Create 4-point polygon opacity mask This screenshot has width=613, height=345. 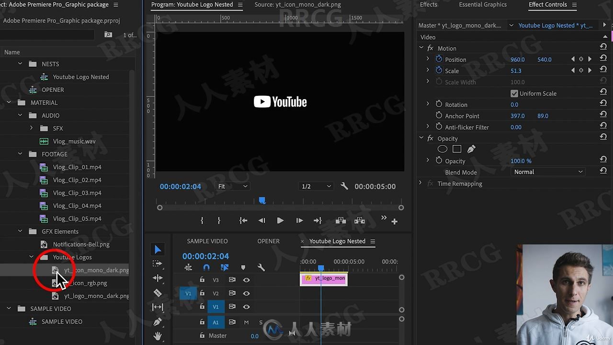coord(457,149)
